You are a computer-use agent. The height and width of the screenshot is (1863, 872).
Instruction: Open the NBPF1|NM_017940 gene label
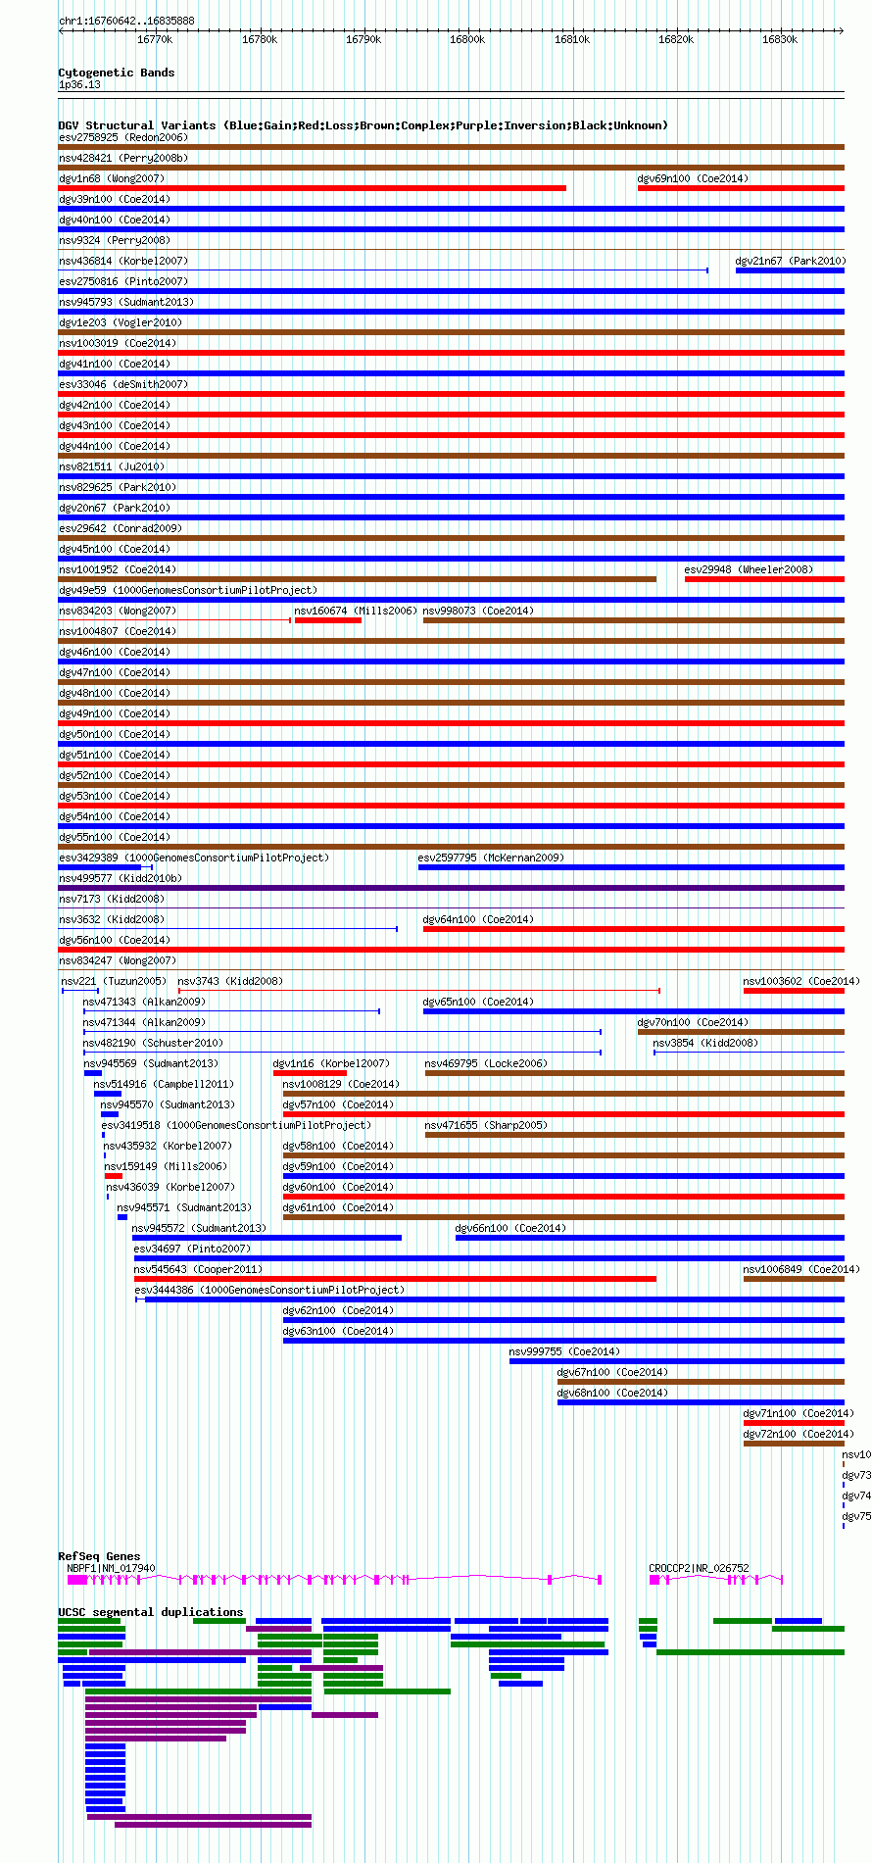click(x=111, y=1569)
